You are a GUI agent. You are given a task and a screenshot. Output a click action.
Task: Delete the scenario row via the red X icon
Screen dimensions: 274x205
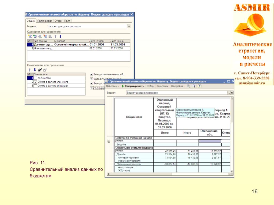coord(45,36)
